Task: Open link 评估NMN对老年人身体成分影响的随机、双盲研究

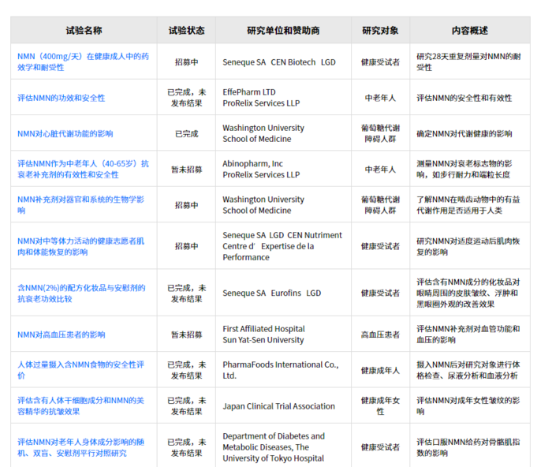Action: (x=81, y=447)
